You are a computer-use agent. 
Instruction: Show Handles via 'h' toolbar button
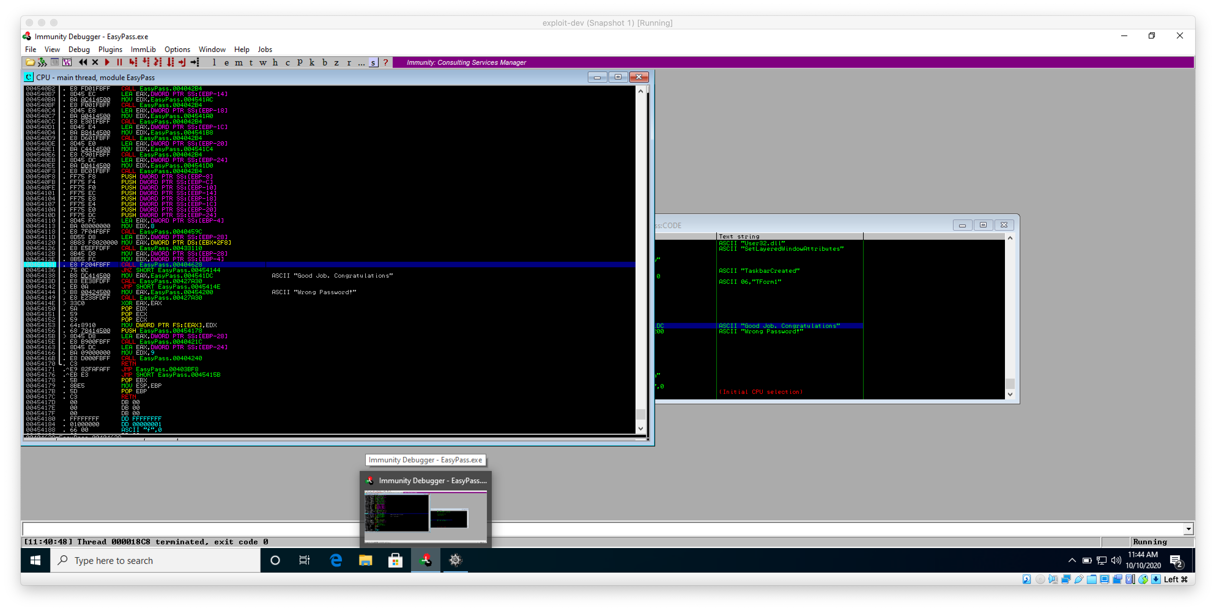point(275,62)
